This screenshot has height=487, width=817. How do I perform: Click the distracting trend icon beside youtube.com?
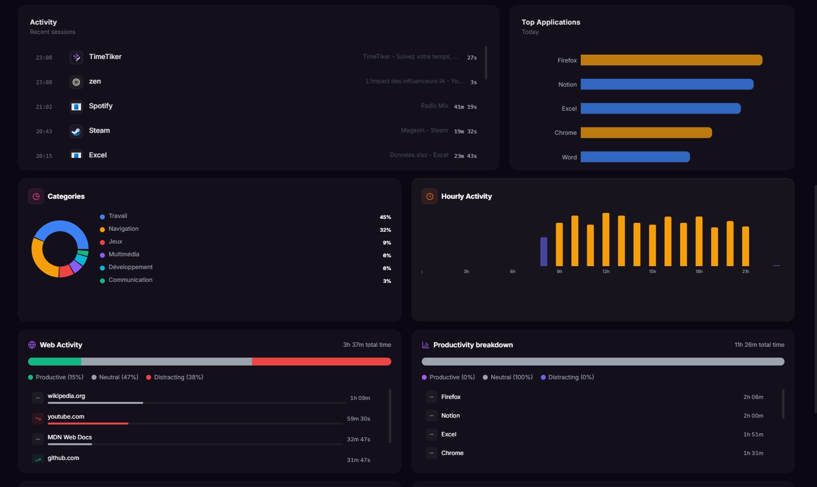click(x=38, y=419)
